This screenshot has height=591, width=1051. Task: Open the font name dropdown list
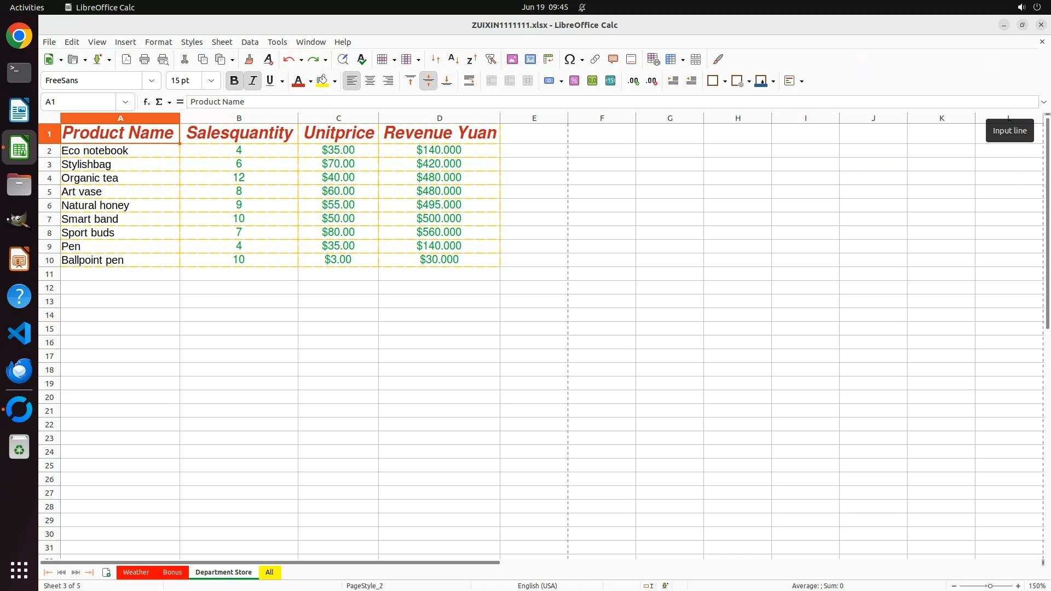click(152, 81)
